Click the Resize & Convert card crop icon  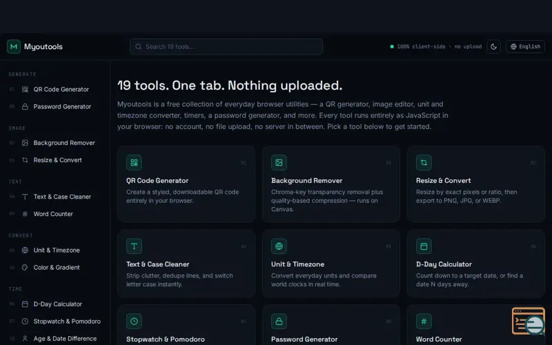[x=424, y=163]
